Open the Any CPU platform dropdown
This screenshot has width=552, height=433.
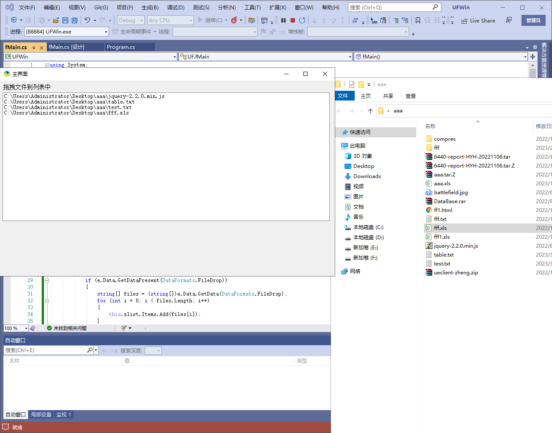point(170,20)
